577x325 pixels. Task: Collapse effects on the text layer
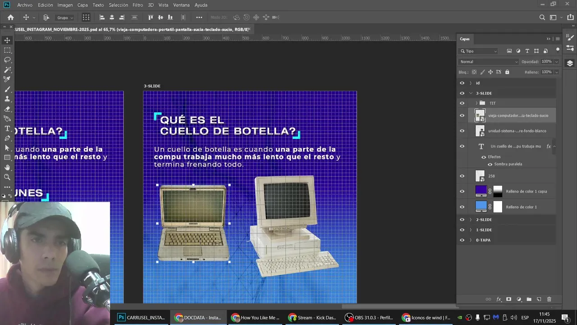coord(554,146)
